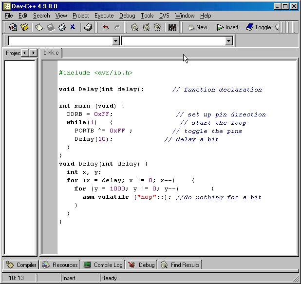301x284 pixels.
Task: Click the blue X close file icon
Action: pyautogui.click(x=73, y=27)
